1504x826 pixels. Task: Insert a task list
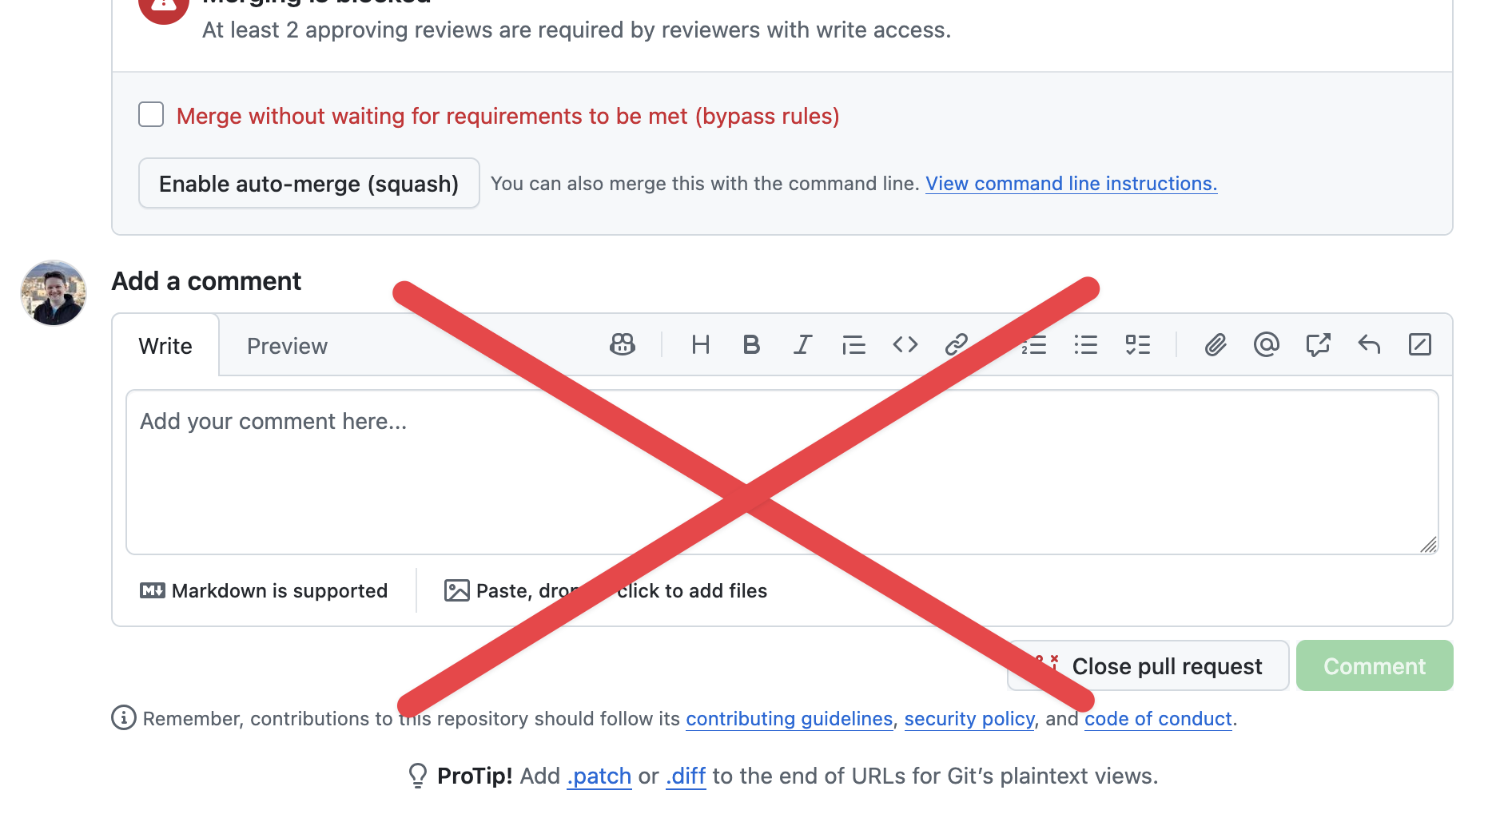click(1138, 345)
